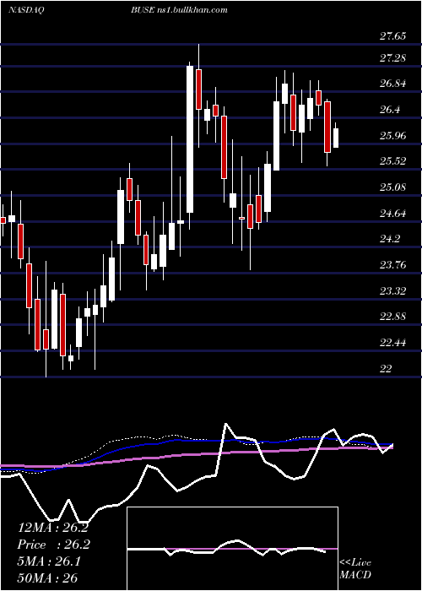Click the NASDAQ exchange label

26,10
